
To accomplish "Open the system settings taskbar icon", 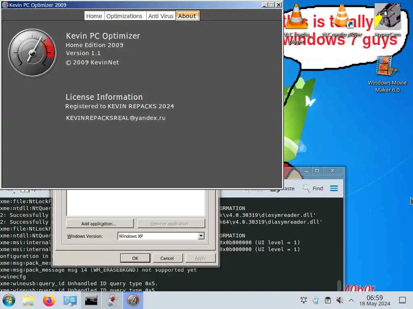I will pyautogui.click(x=70, y=300).
